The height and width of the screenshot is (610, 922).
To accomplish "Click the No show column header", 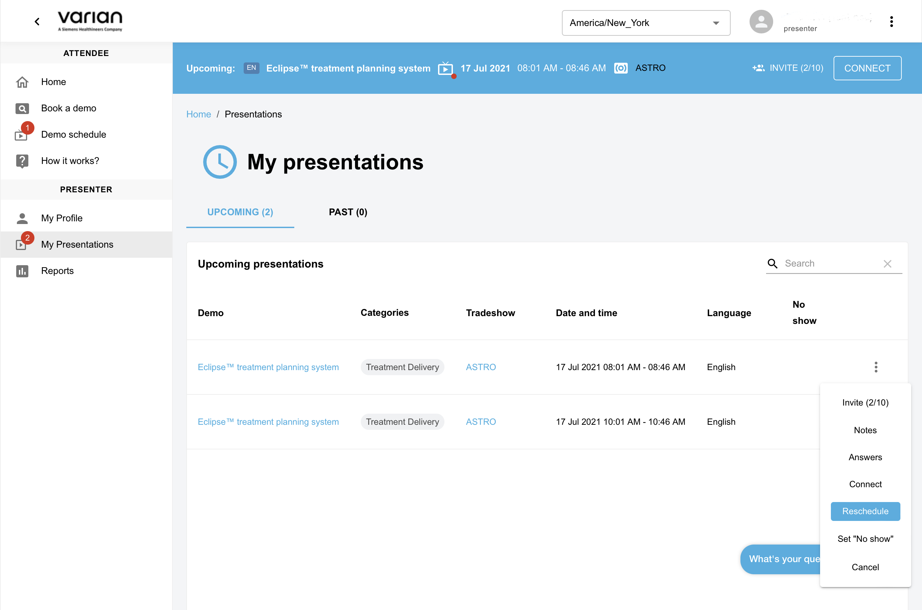I will 804,313.
